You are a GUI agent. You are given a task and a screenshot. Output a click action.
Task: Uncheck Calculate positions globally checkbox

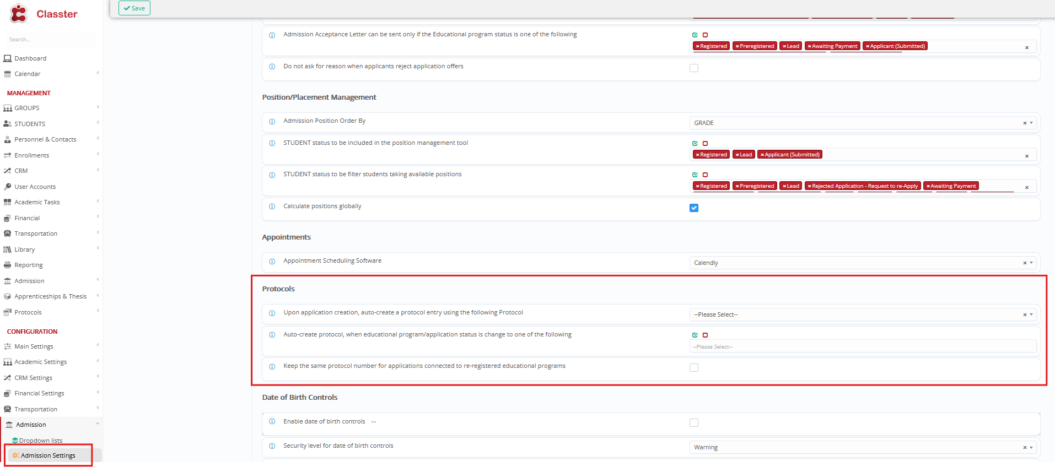tap(694, 208)
